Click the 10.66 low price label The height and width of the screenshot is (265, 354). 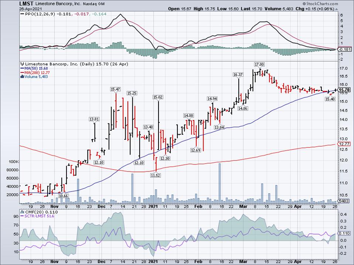tap(64, 196)
